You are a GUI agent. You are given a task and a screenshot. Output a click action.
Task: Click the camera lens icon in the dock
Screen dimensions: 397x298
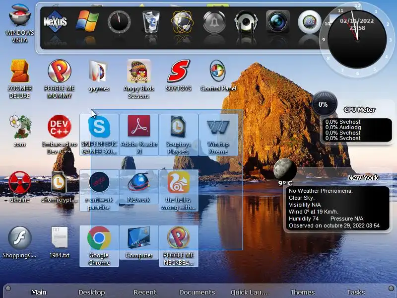(277, 21)
